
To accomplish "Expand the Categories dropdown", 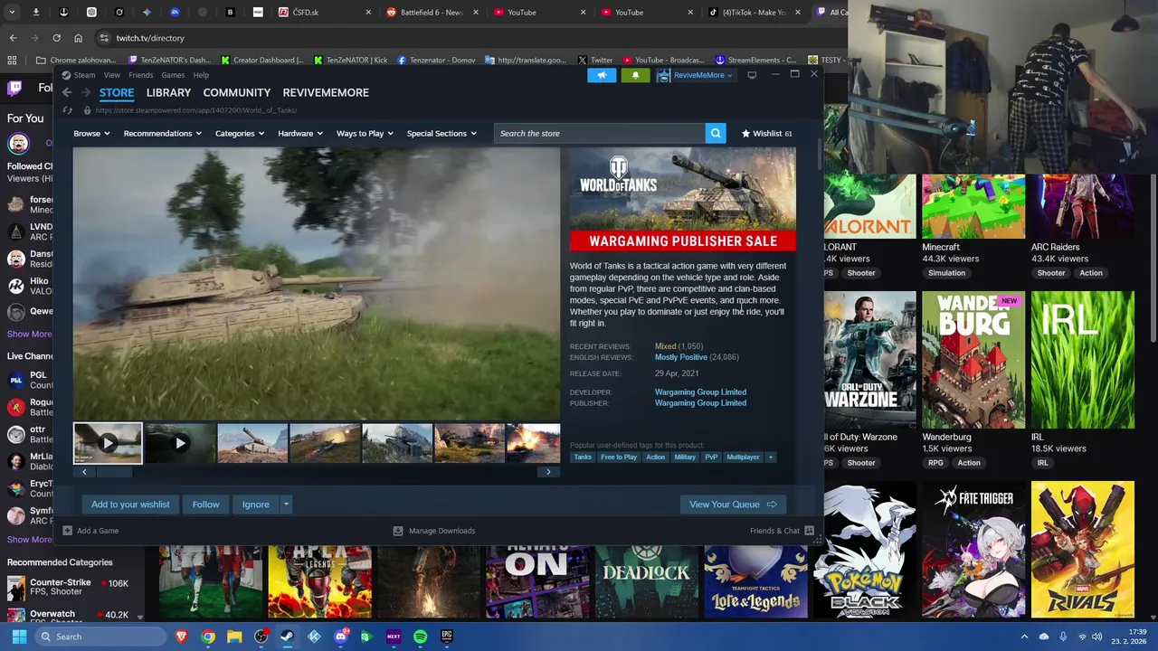I will [x=240, y=133].
